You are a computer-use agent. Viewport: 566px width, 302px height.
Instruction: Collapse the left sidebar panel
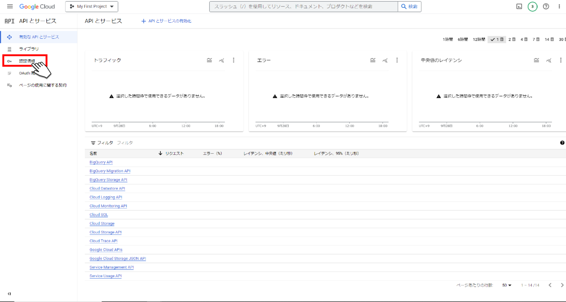coord(9,294)
